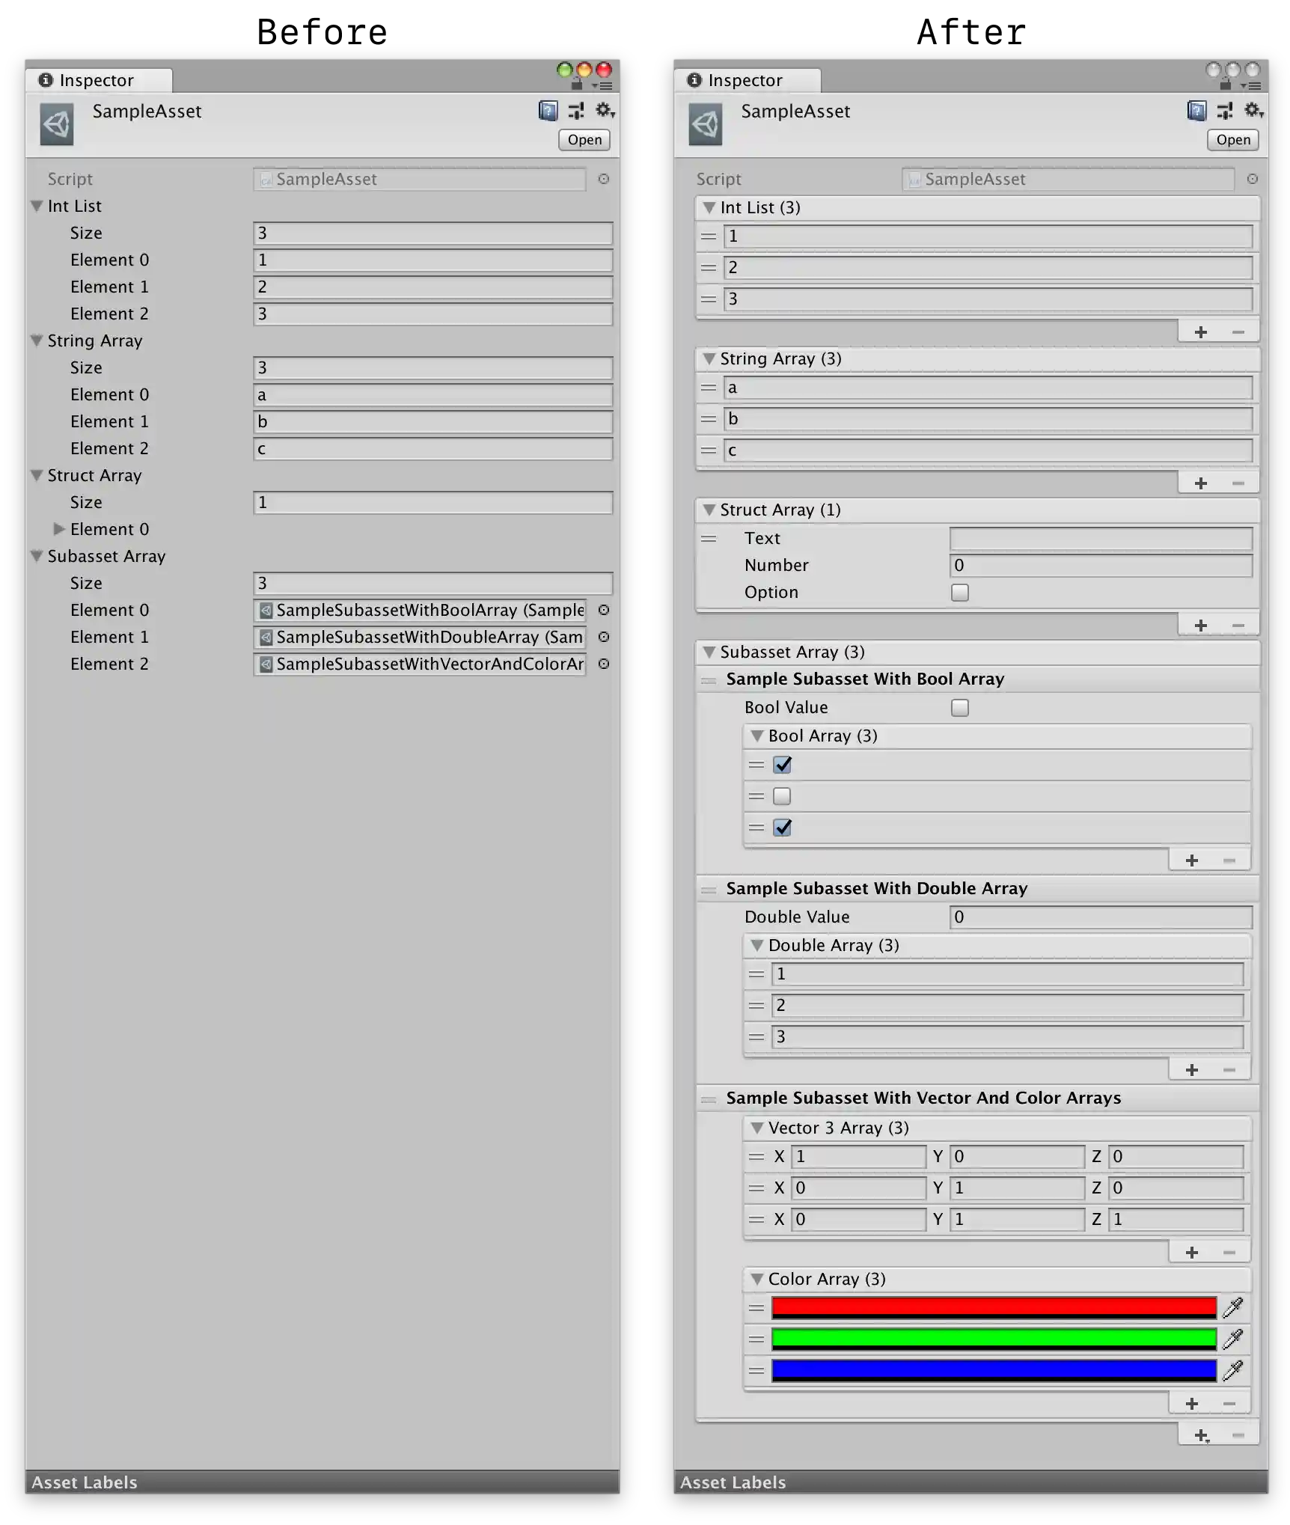Click the preset sliders icon in right Inspector
Viewport: 1290px width, 1525px height.
click(1225, 111)
